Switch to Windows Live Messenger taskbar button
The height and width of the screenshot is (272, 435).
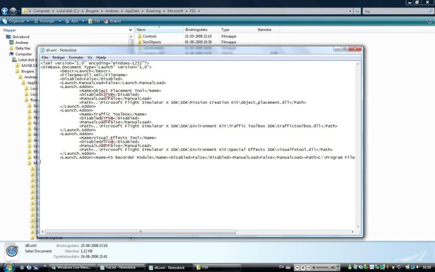(x=71, y=267)
